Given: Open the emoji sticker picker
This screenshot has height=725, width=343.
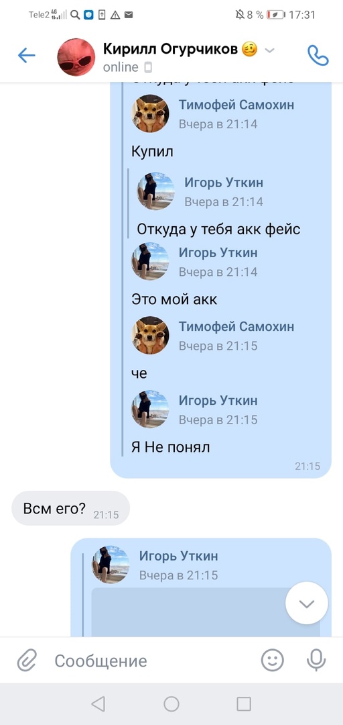Looking at the screenshot, I should click(x=273, y=661).
